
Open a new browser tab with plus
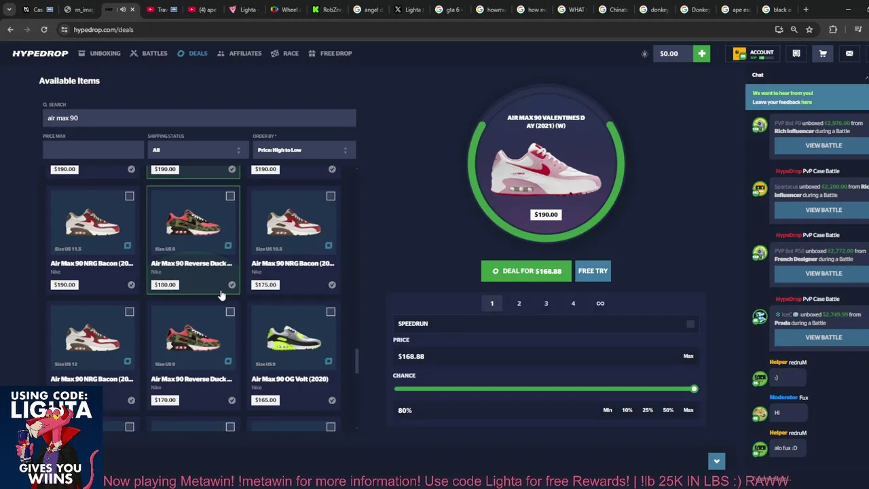806,10
